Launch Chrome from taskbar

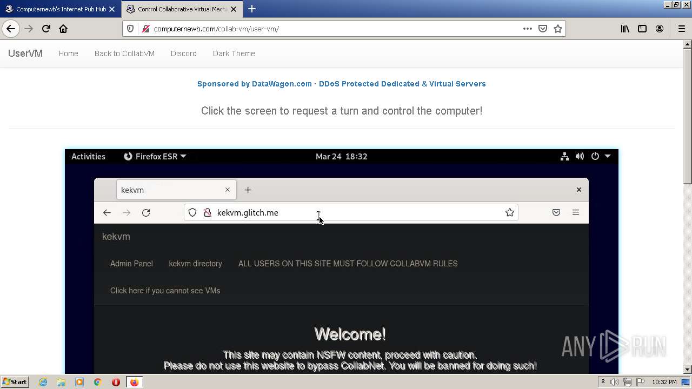click(x=97, y=382)
